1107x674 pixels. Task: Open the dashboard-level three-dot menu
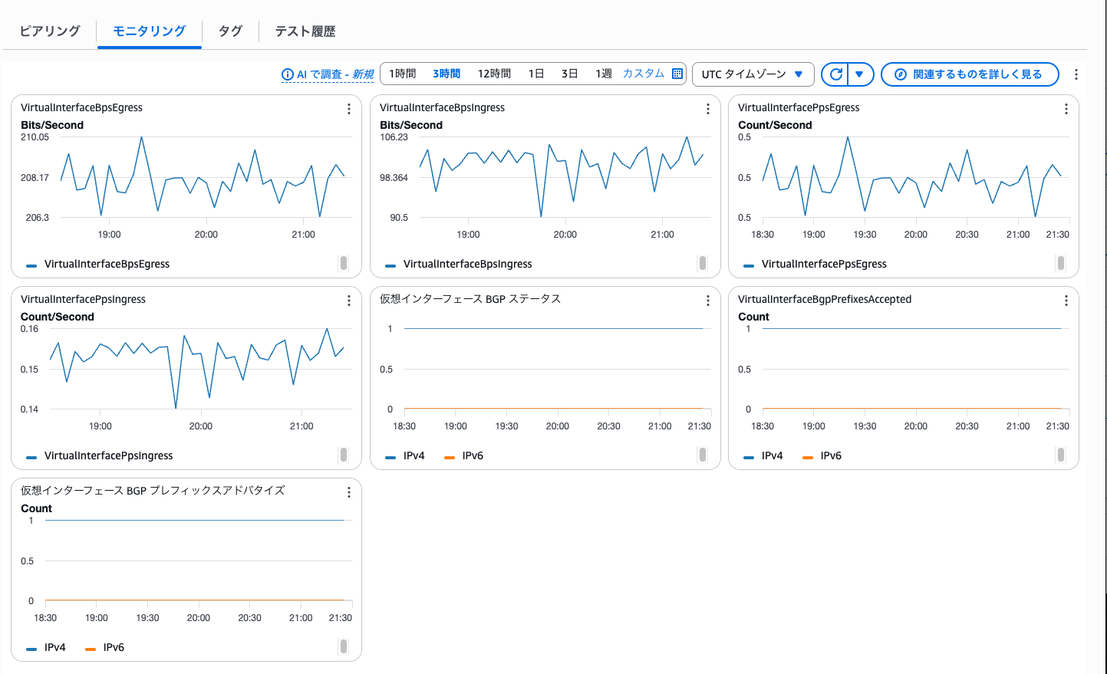click(x=1076, y=74)
